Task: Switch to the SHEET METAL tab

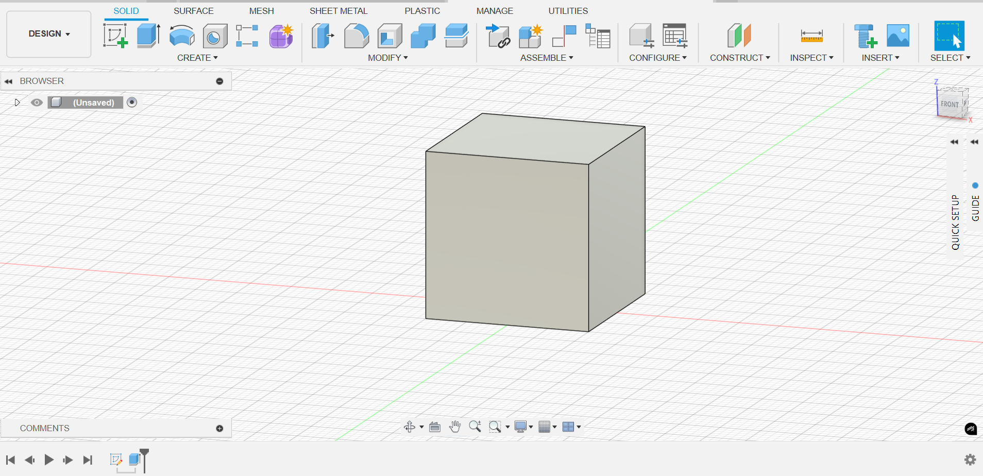Action: [338, 11]
